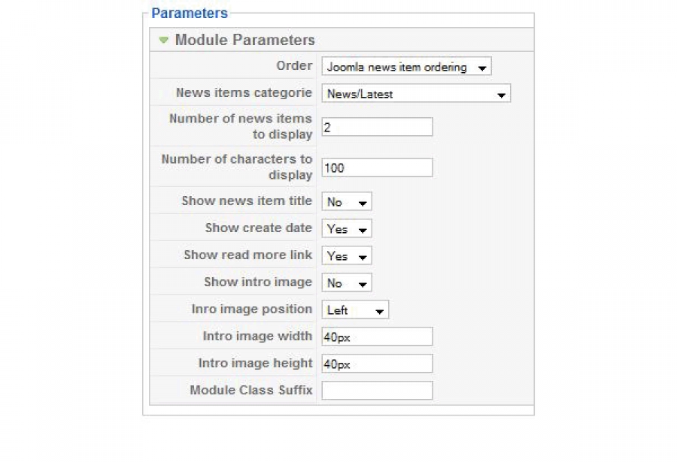Click the Number of news items field
The height and width of the screenshot is (462, 677).
pyautogui.click(x=377, y=127)
